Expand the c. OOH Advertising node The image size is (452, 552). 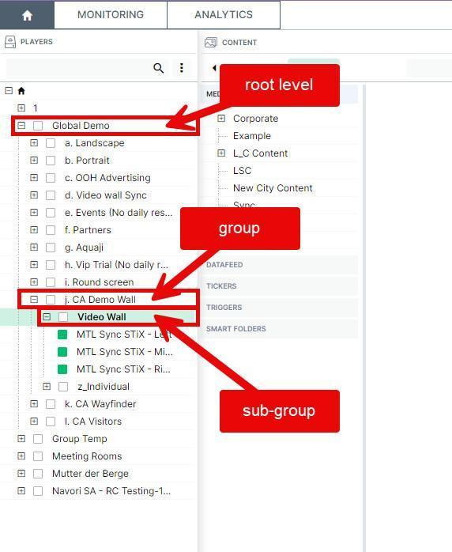pos(34,177)
